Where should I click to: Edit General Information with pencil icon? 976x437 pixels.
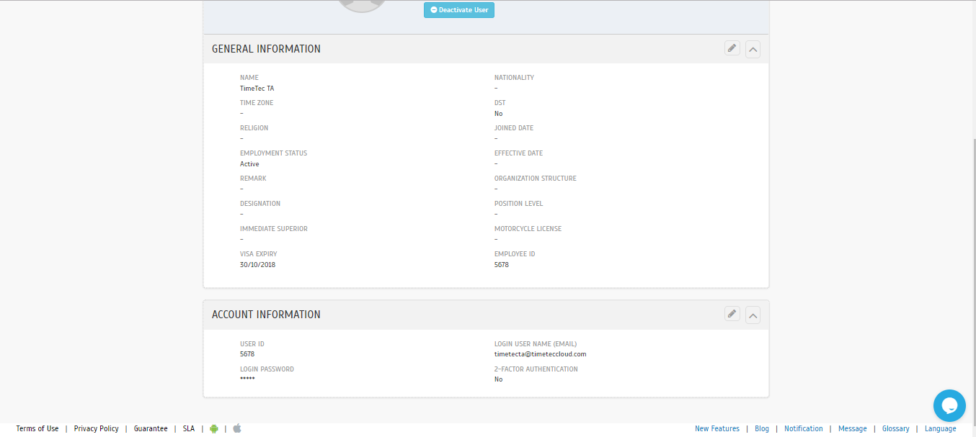pos(732,48)
